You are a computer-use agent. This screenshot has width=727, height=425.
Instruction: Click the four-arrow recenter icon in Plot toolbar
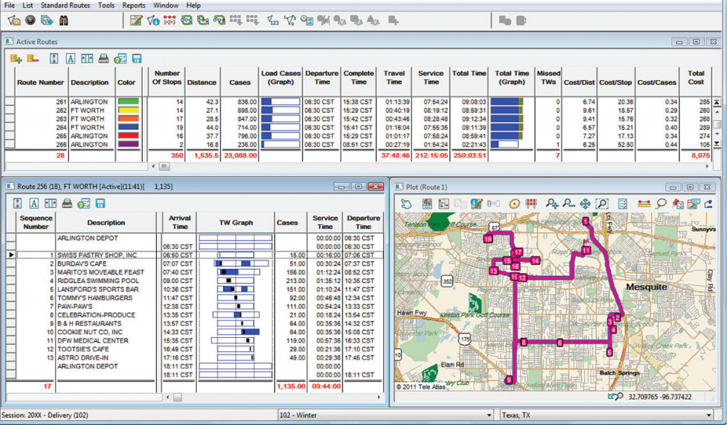(585, 204)
